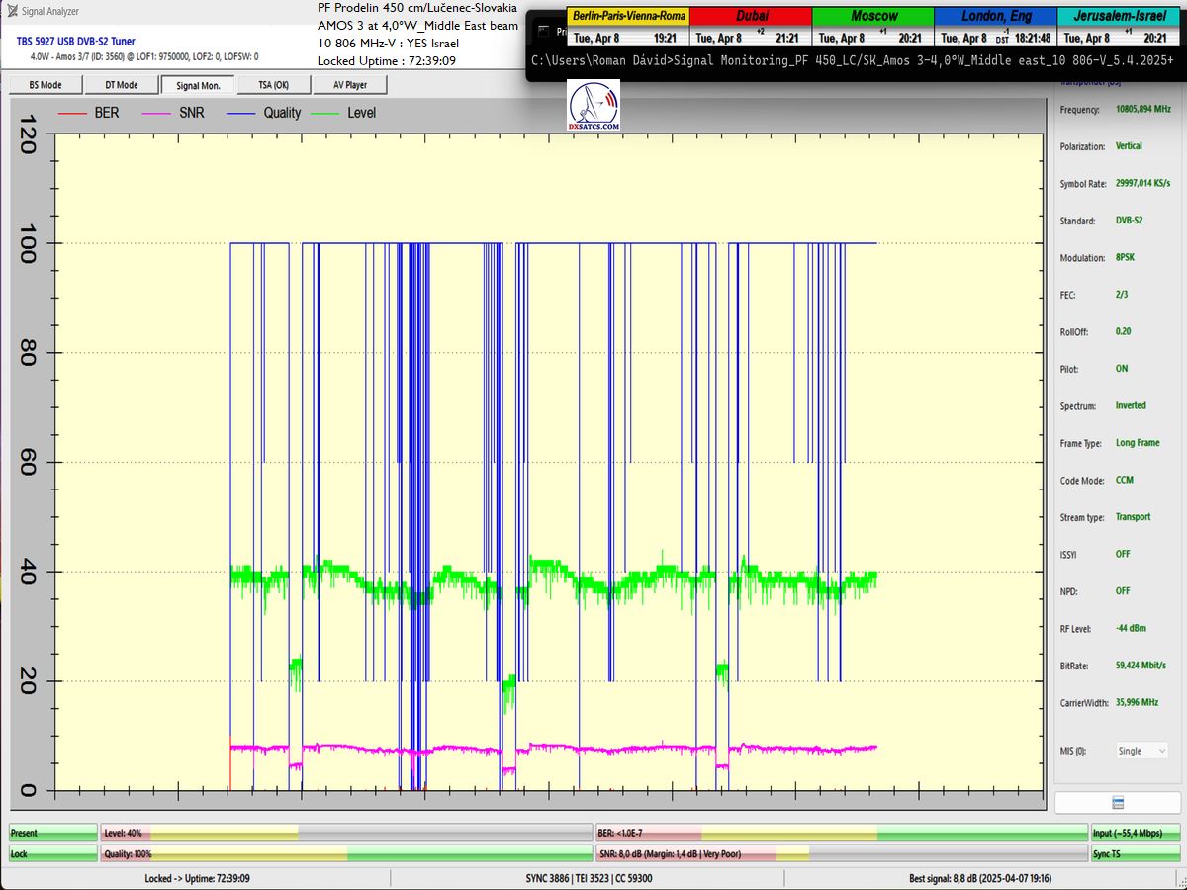Select the TSA (OK) tab
The image size is (1187, 890).
[273, 85]
